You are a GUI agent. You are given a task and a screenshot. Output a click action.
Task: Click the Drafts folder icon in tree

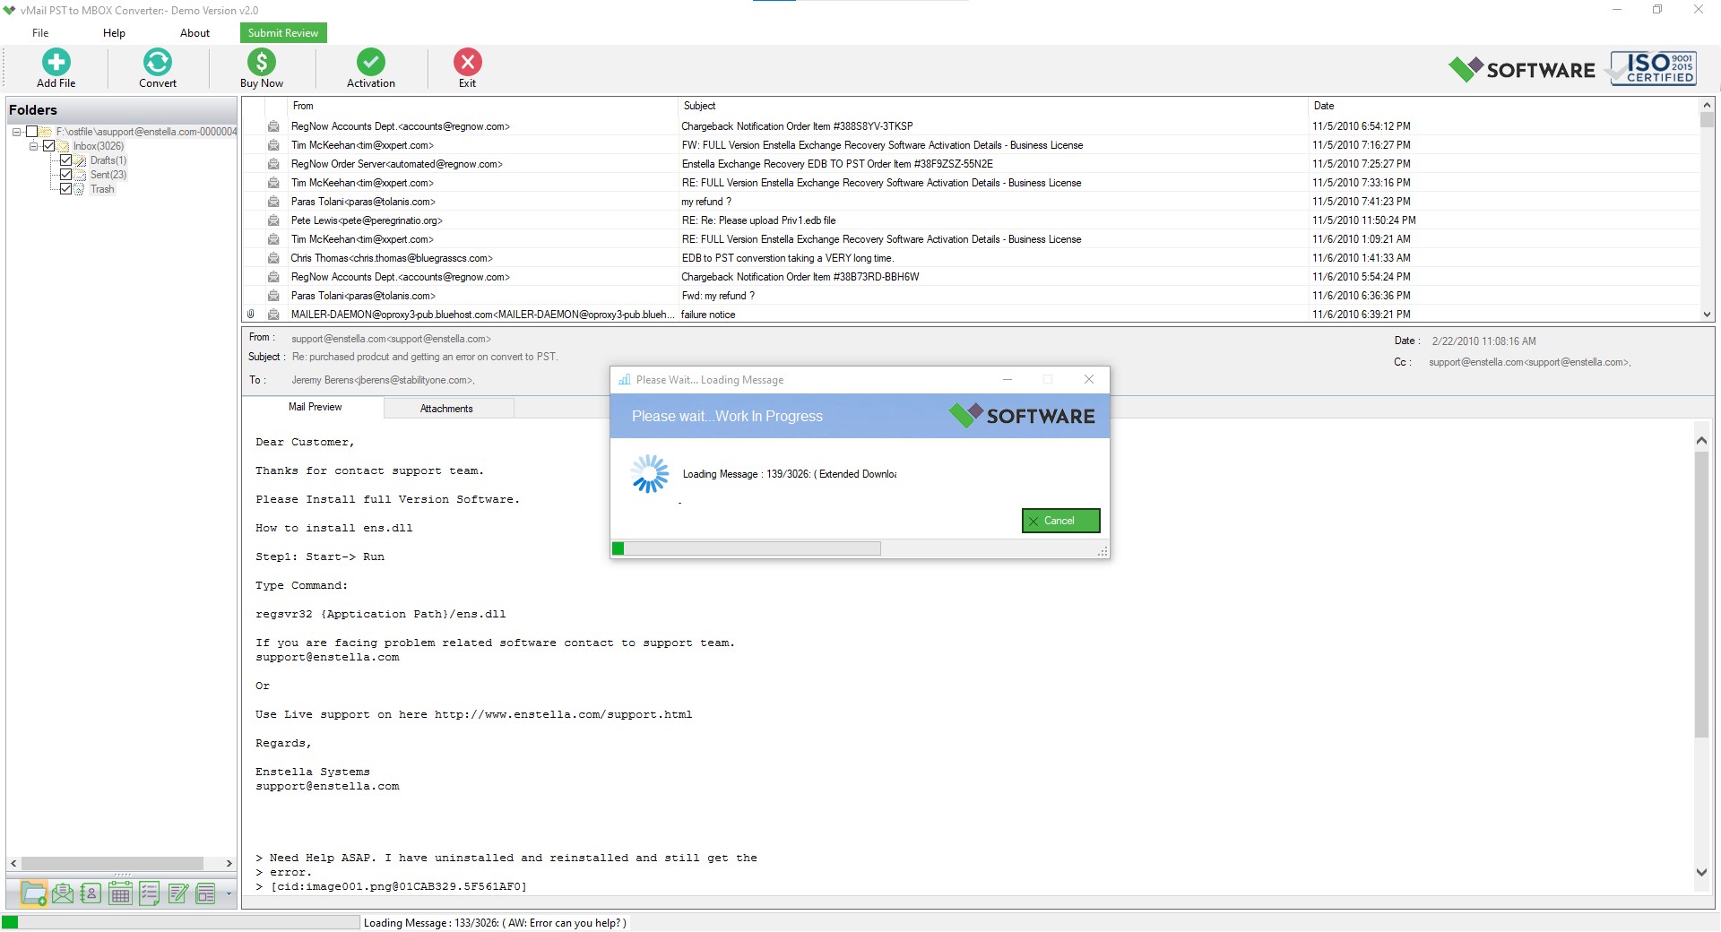click(81, 160)
